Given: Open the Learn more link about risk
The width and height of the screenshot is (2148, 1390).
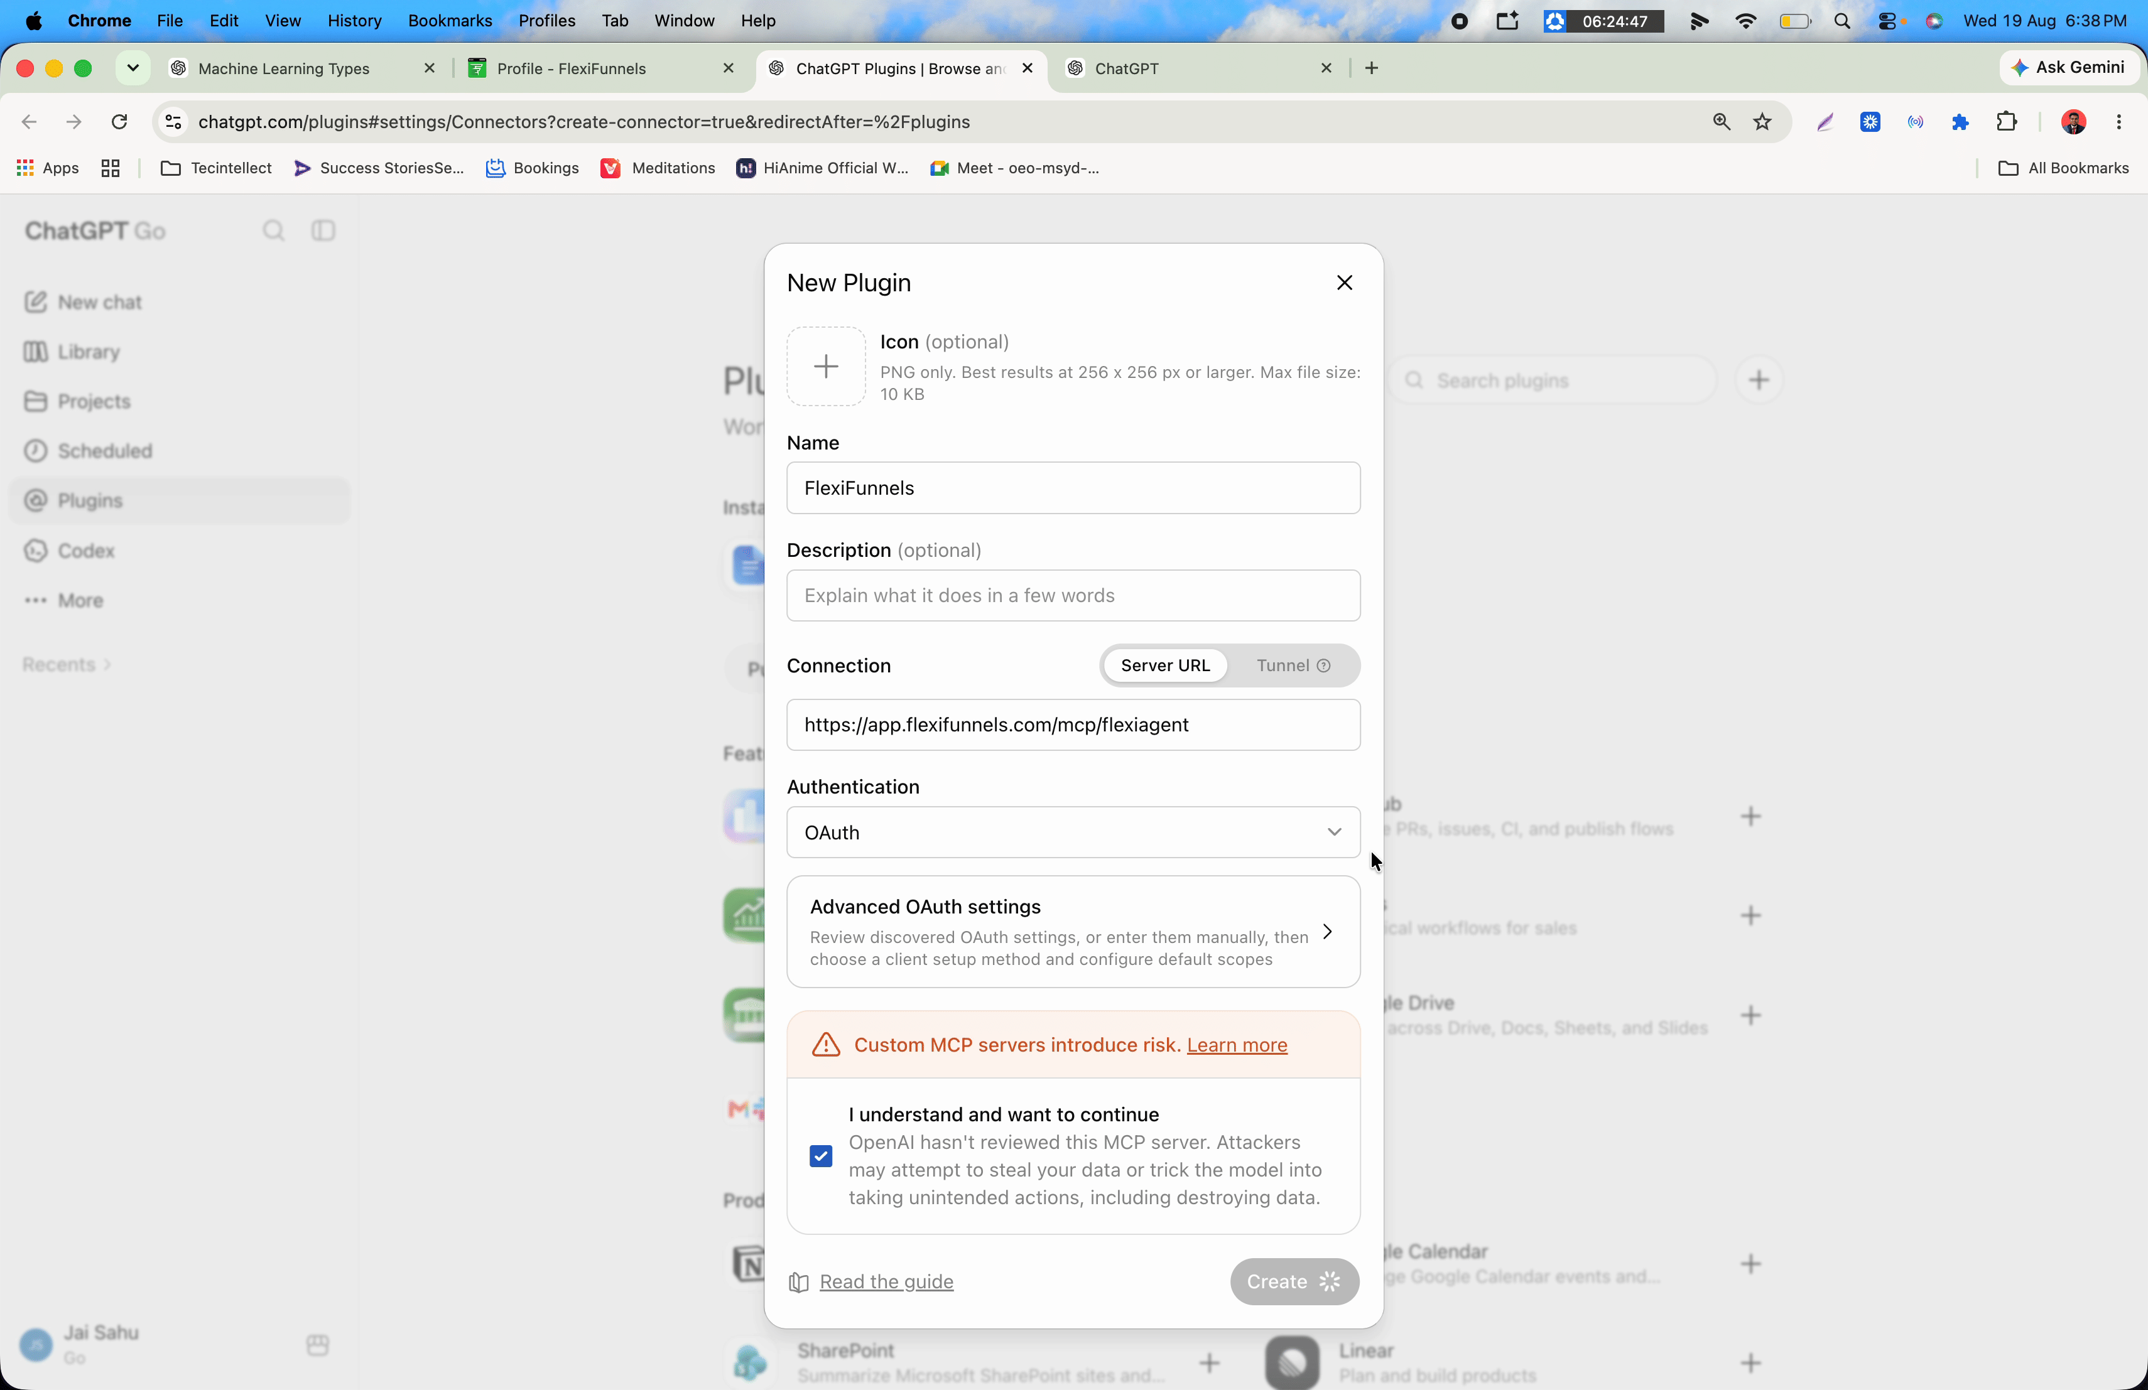Looking at the screenshot, I should click(1237, 1045).
